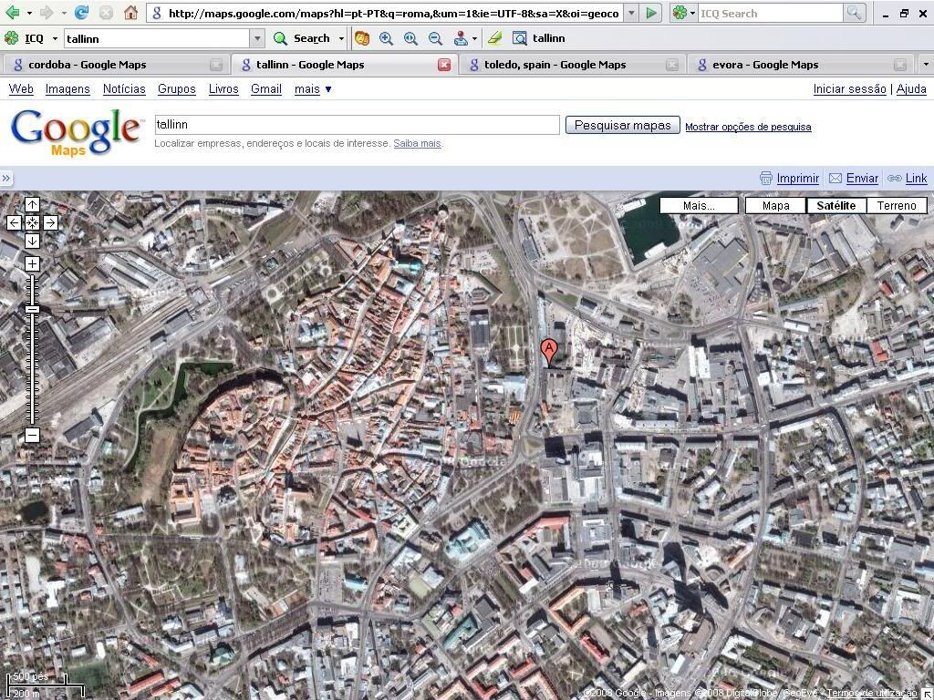Click the zoom slider handle
The height and width of the screenshot is (700, 934).
click(x=32, y=310)
